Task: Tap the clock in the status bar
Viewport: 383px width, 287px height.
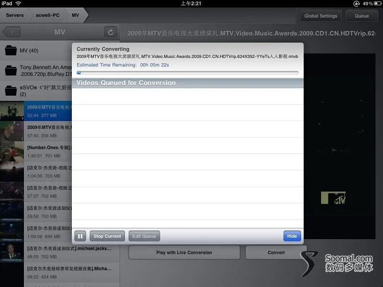Action: coord(191,3)
